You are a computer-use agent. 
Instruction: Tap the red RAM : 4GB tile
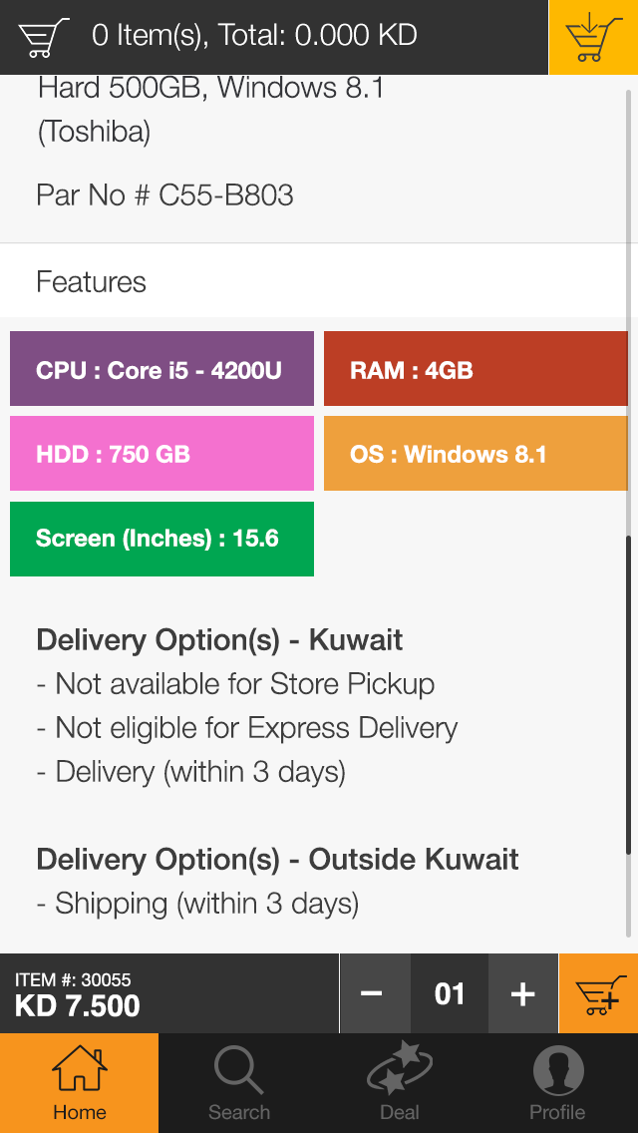[476, 370]
